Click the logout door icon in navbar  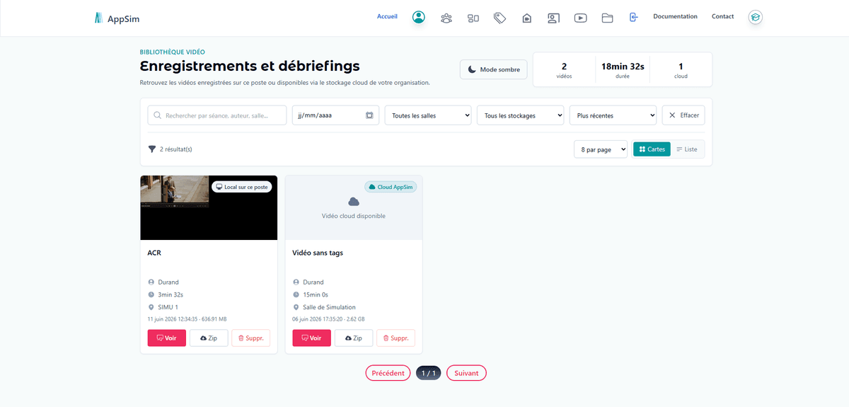point(633,17)
